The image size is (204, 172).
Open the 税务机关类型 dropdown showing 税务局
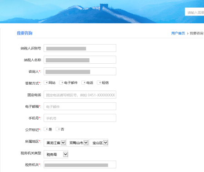click(56, 154)
